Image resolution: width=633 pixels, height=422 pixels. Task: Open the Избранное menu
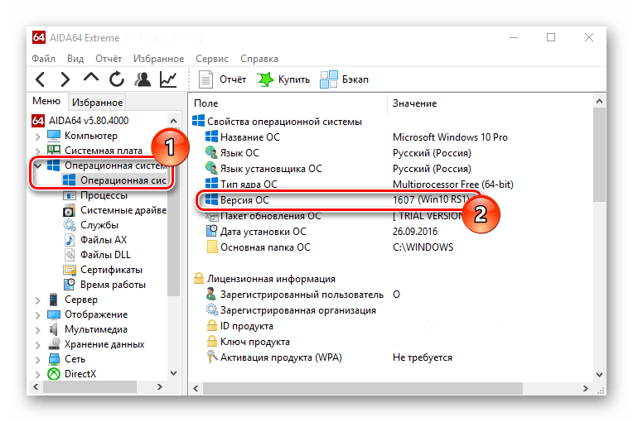coord(158,59)
